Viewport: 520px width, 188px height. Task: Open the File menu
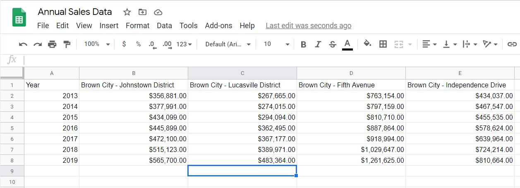tap(43, 26)
